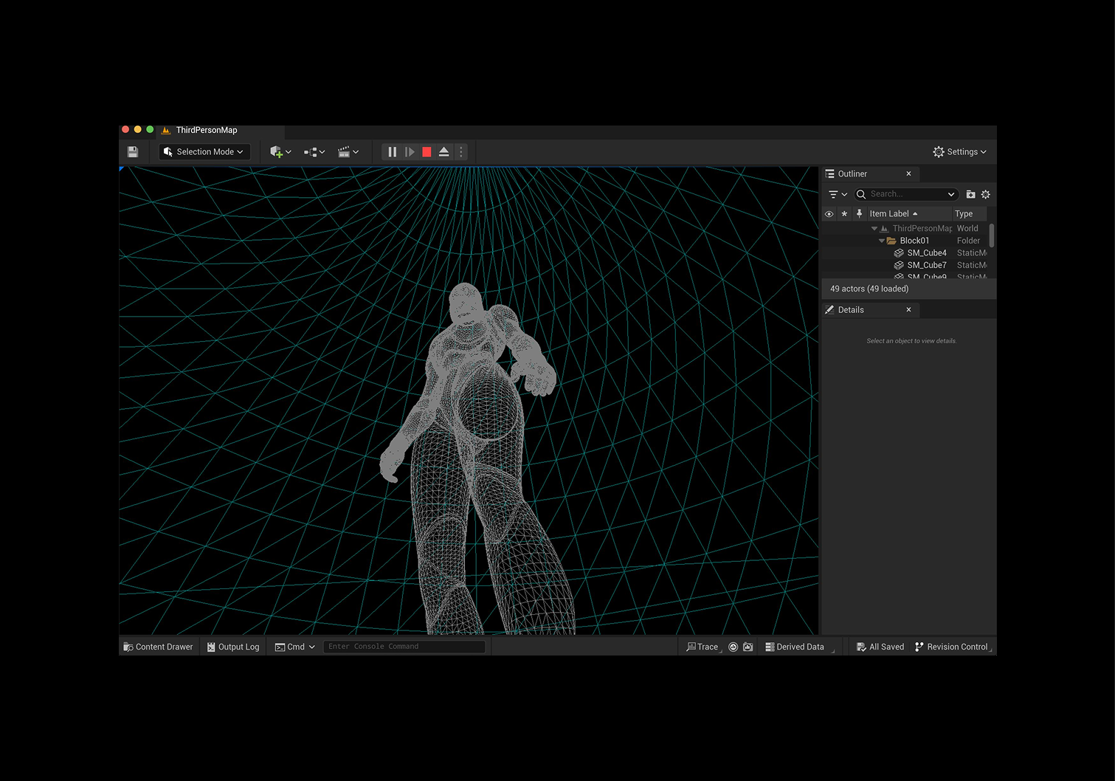Image resolution: width=1115 pixels, height=781 pixels.
Task: Click the Save level disk icon
Action: 133,152
